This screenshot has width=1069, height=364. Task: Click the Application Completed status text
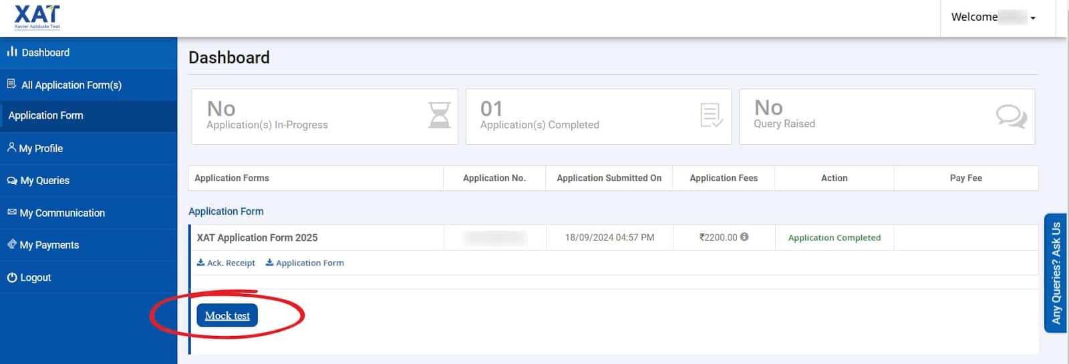[834, 237]
